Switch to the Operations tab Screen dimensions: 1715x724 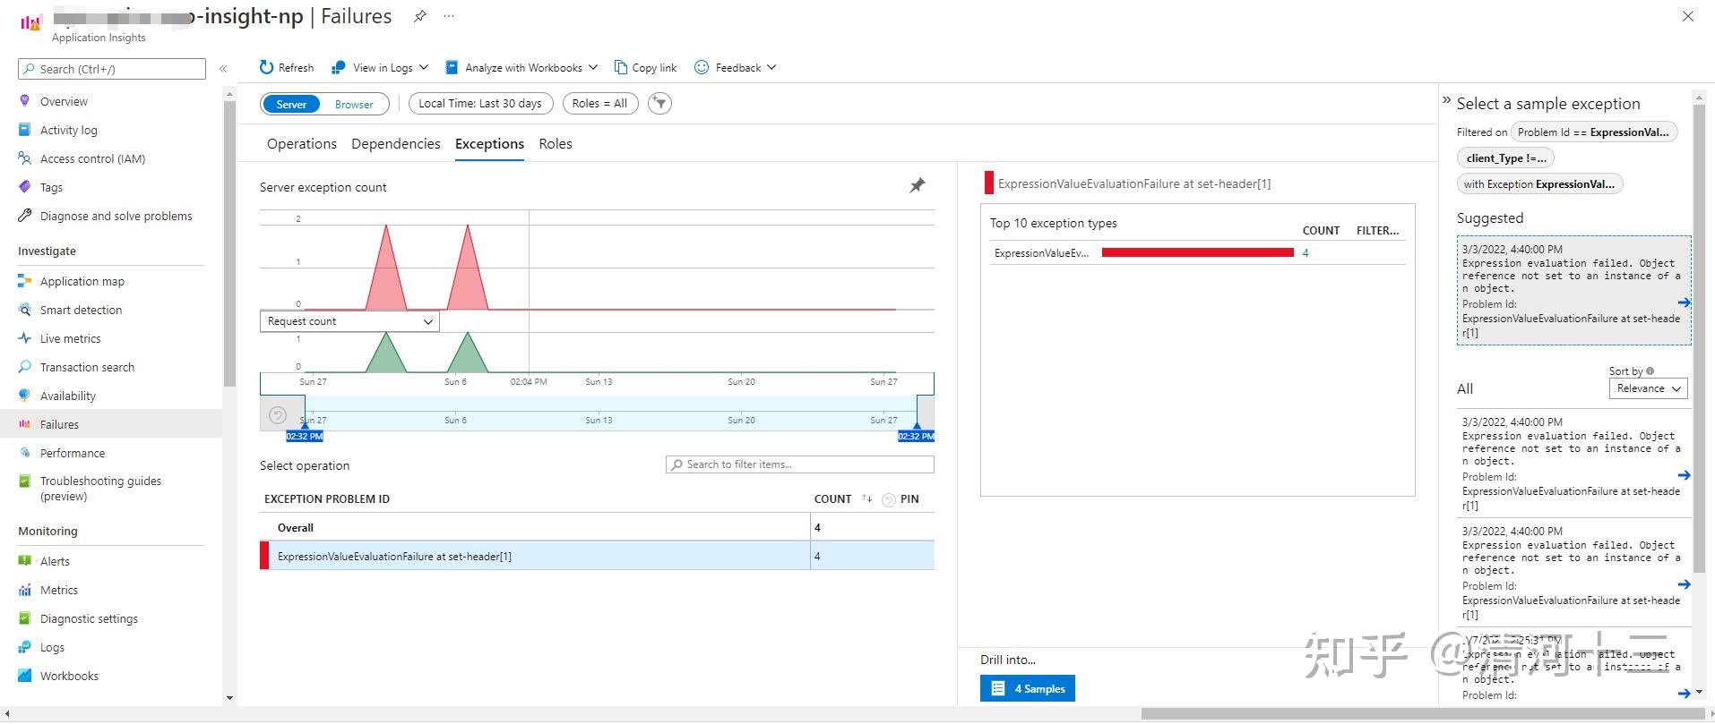[x=301, y=144]
